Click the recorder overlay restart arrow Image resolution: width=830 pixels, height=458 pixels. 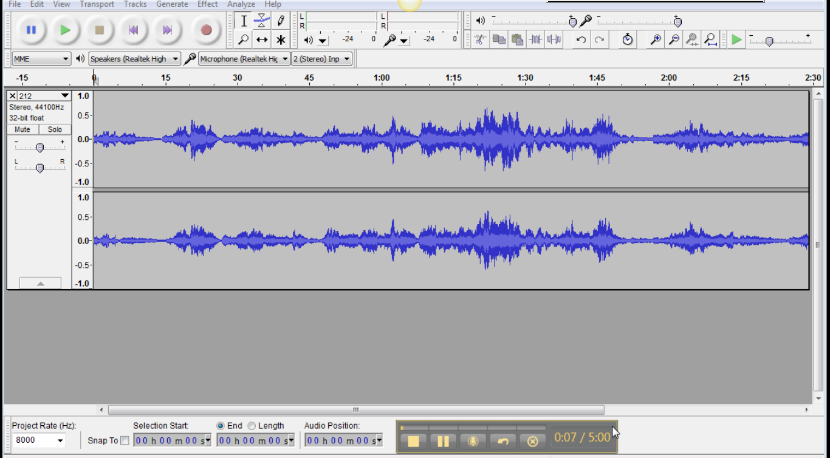click(502, 441)
